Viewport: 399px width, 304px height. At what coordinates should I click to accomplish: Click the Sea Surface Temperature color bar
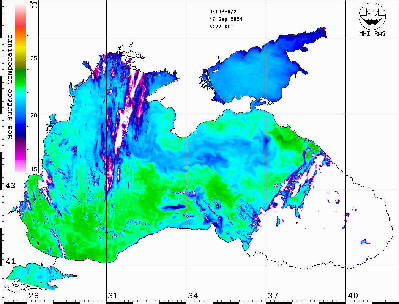click(x=21, y=87)
